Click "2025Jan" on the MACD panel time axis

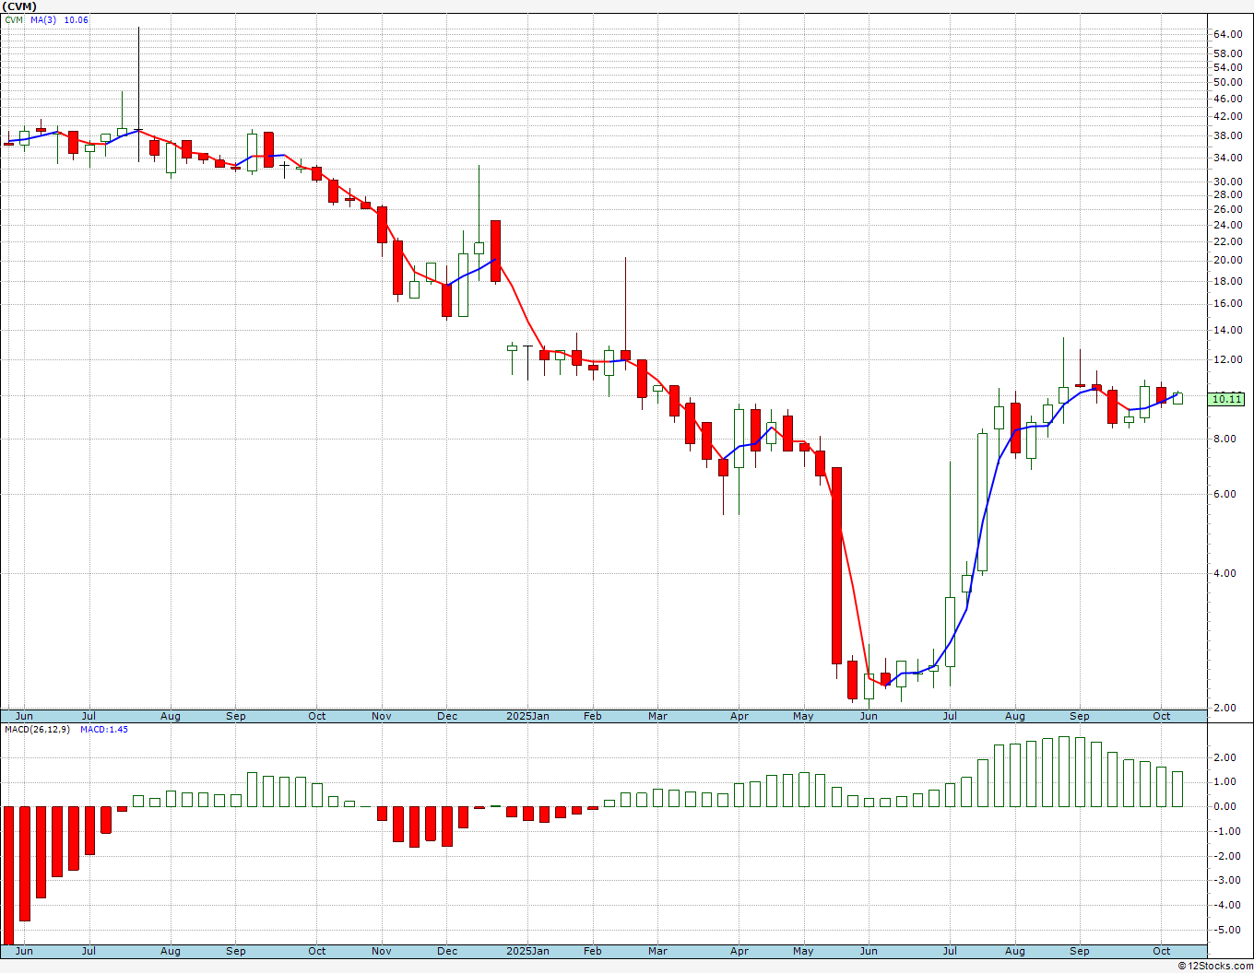click(x=529, y=951)
